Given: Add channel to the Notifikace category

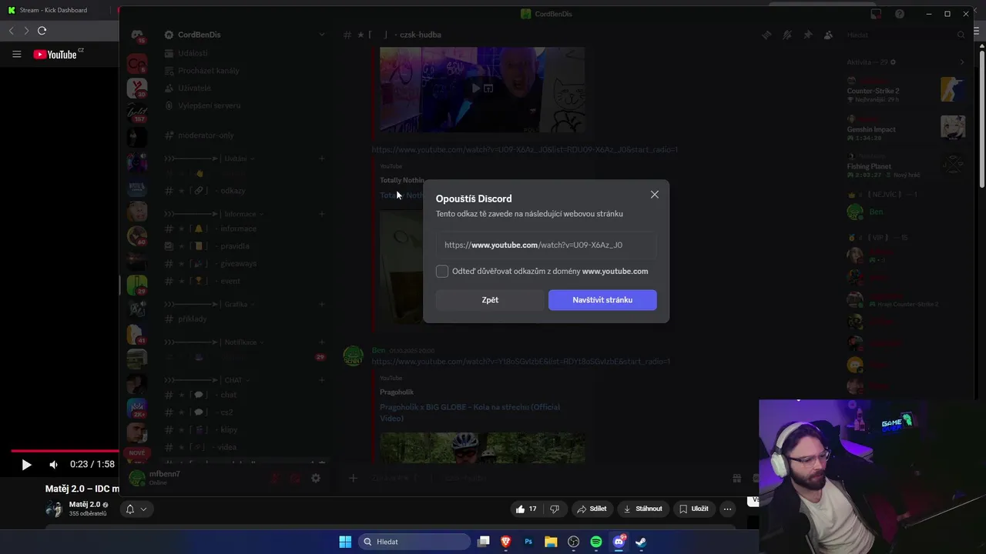Looking at the screenshot, I should (x=322, y=342).
